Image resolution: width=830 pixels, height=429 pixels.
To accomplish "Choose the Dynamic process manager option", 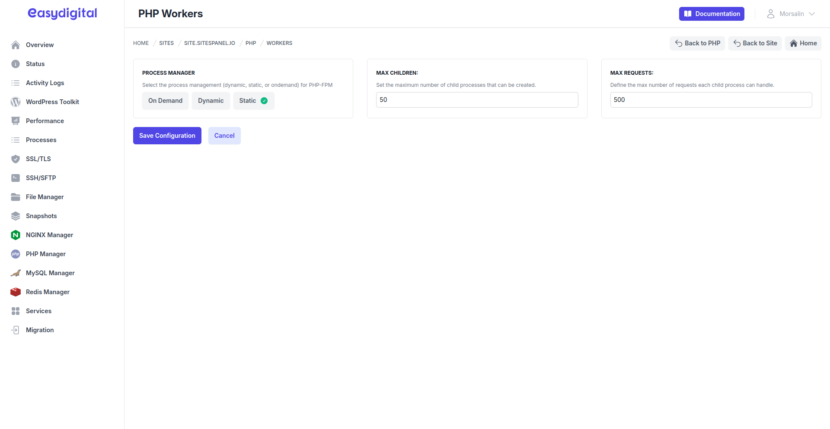I will pyautogui.click(x=211, y=101).
